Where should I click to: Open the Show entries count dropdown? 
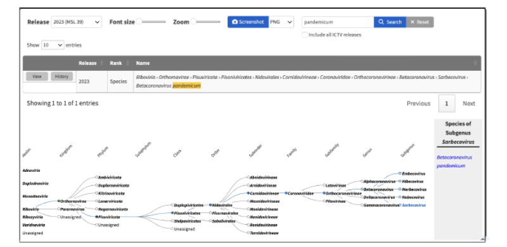click(53, 45)
